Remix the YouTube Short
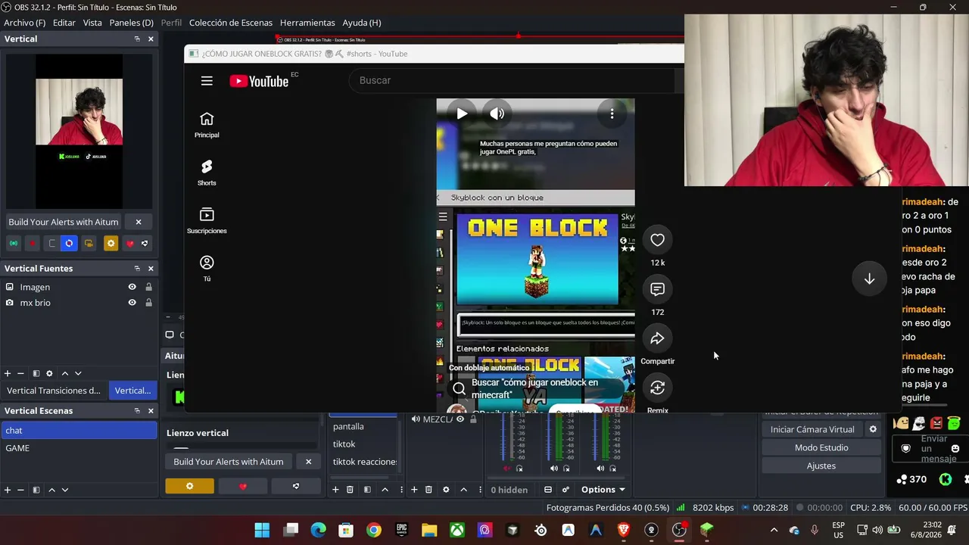 coord(657,388)
